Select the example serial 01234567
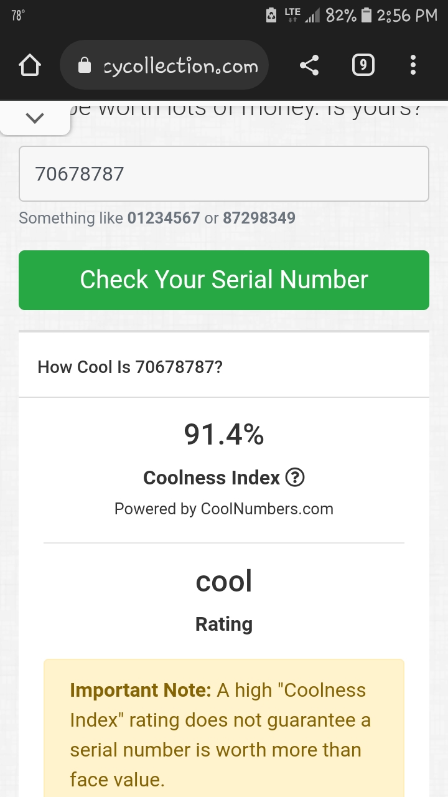The height and width of the screenshot is (797, 448). (x=164, y=218)
